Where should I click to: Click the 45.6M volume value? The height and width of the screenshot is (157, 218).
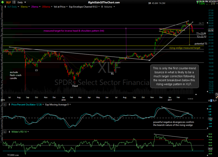point(154,3)
